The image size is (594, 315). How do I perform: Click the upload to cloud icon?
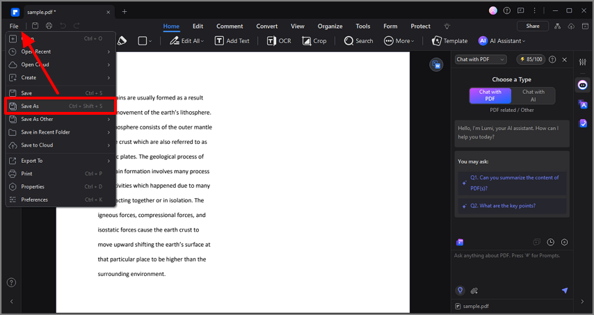pyautogui.click(x=571, y=26)
